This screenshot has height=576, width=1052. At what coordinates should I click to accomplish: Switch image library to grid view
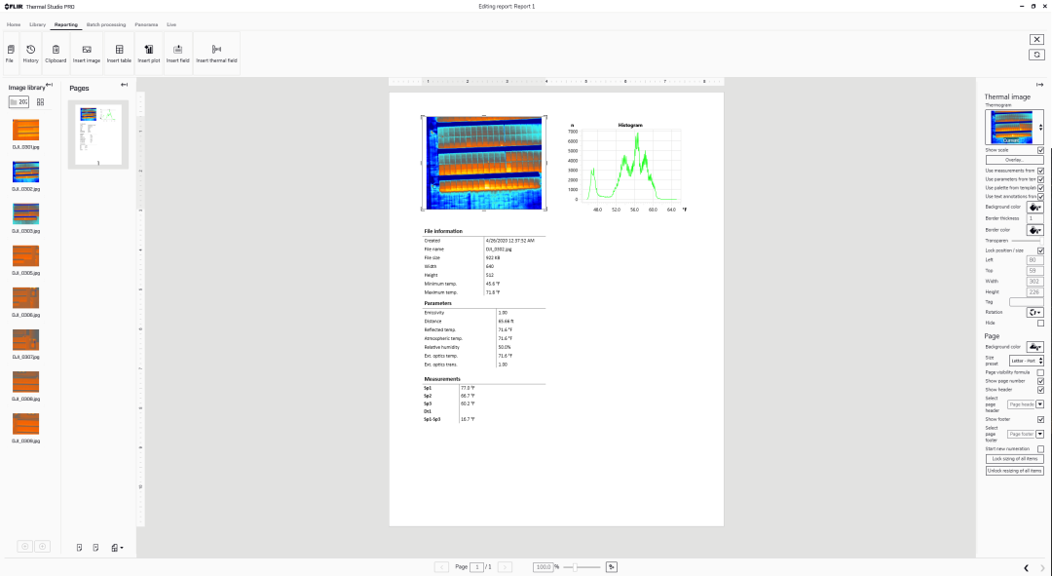click(x=40, y=101)
